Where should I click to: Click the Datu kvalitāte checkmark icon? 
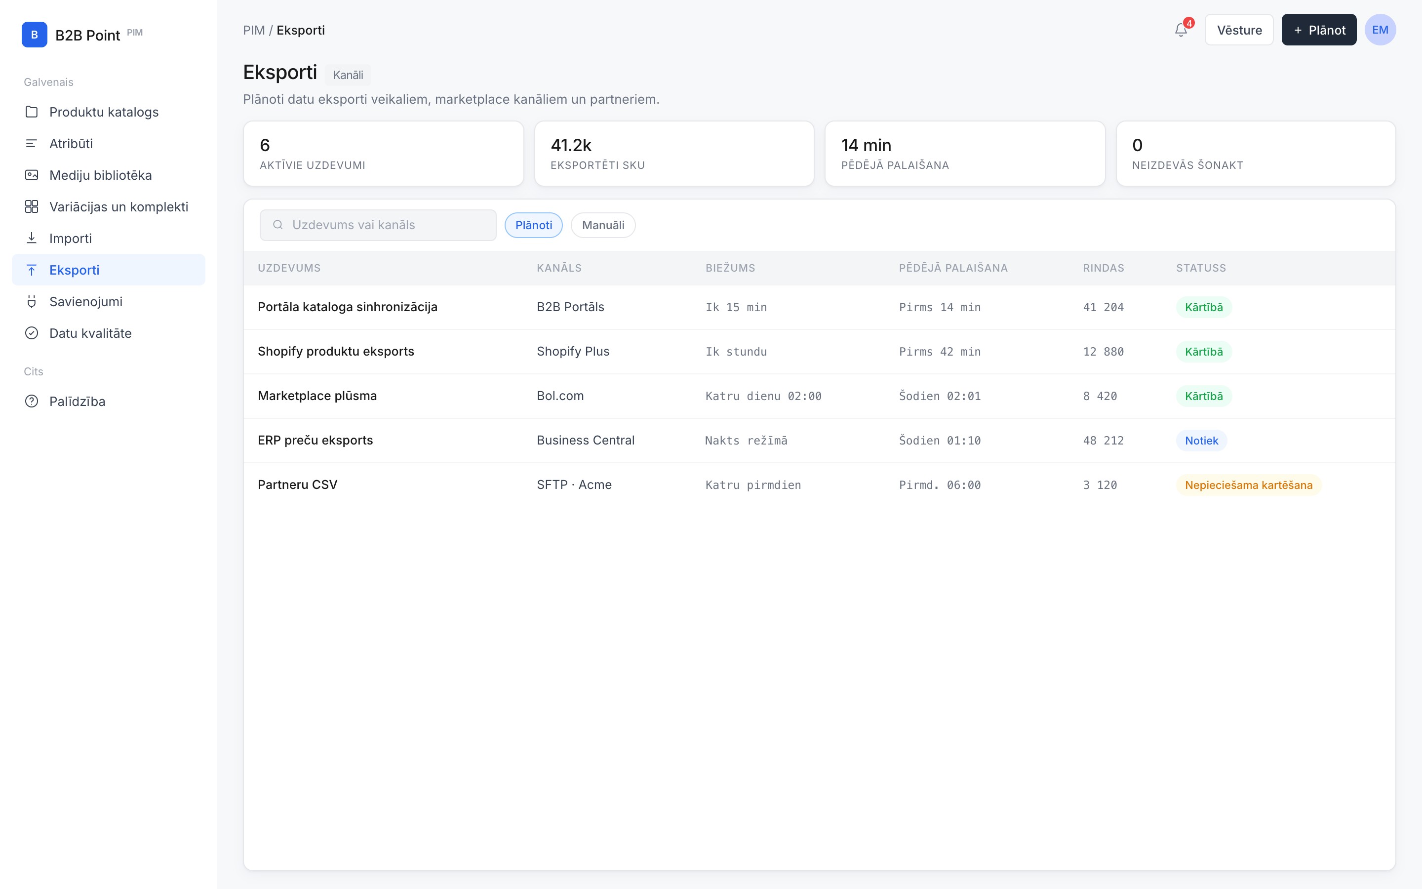pos(32,333)
